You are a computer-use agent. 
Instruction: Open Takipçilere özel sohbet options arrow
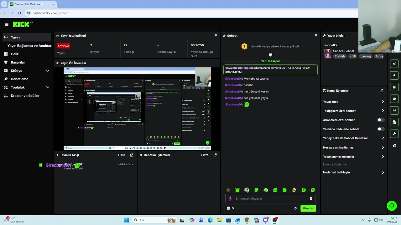[383, 111]
